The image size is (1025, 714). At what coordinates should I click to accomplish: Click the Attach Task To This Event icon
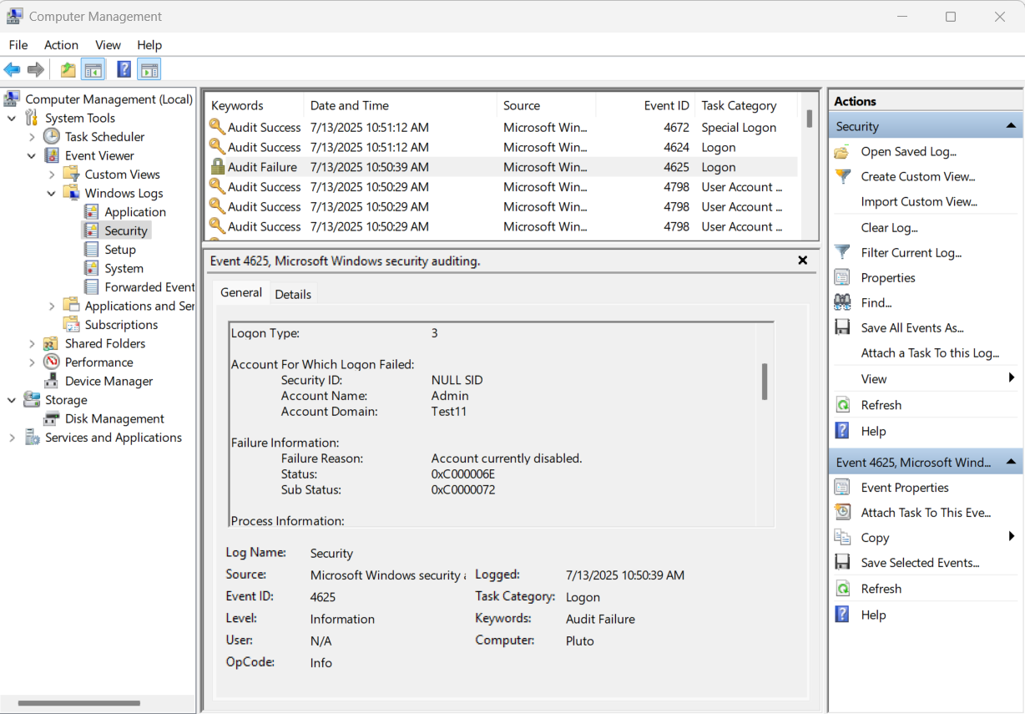843,513
